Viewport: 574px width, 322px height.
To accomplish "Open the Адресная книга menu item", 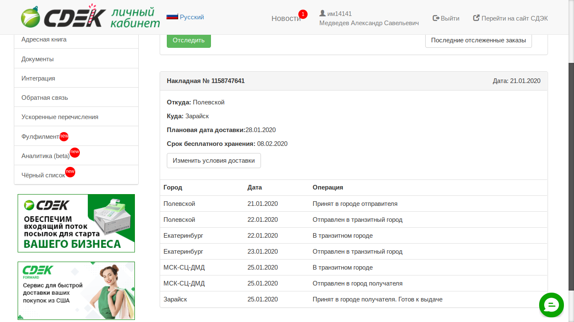I will click(x=44, y=39).
